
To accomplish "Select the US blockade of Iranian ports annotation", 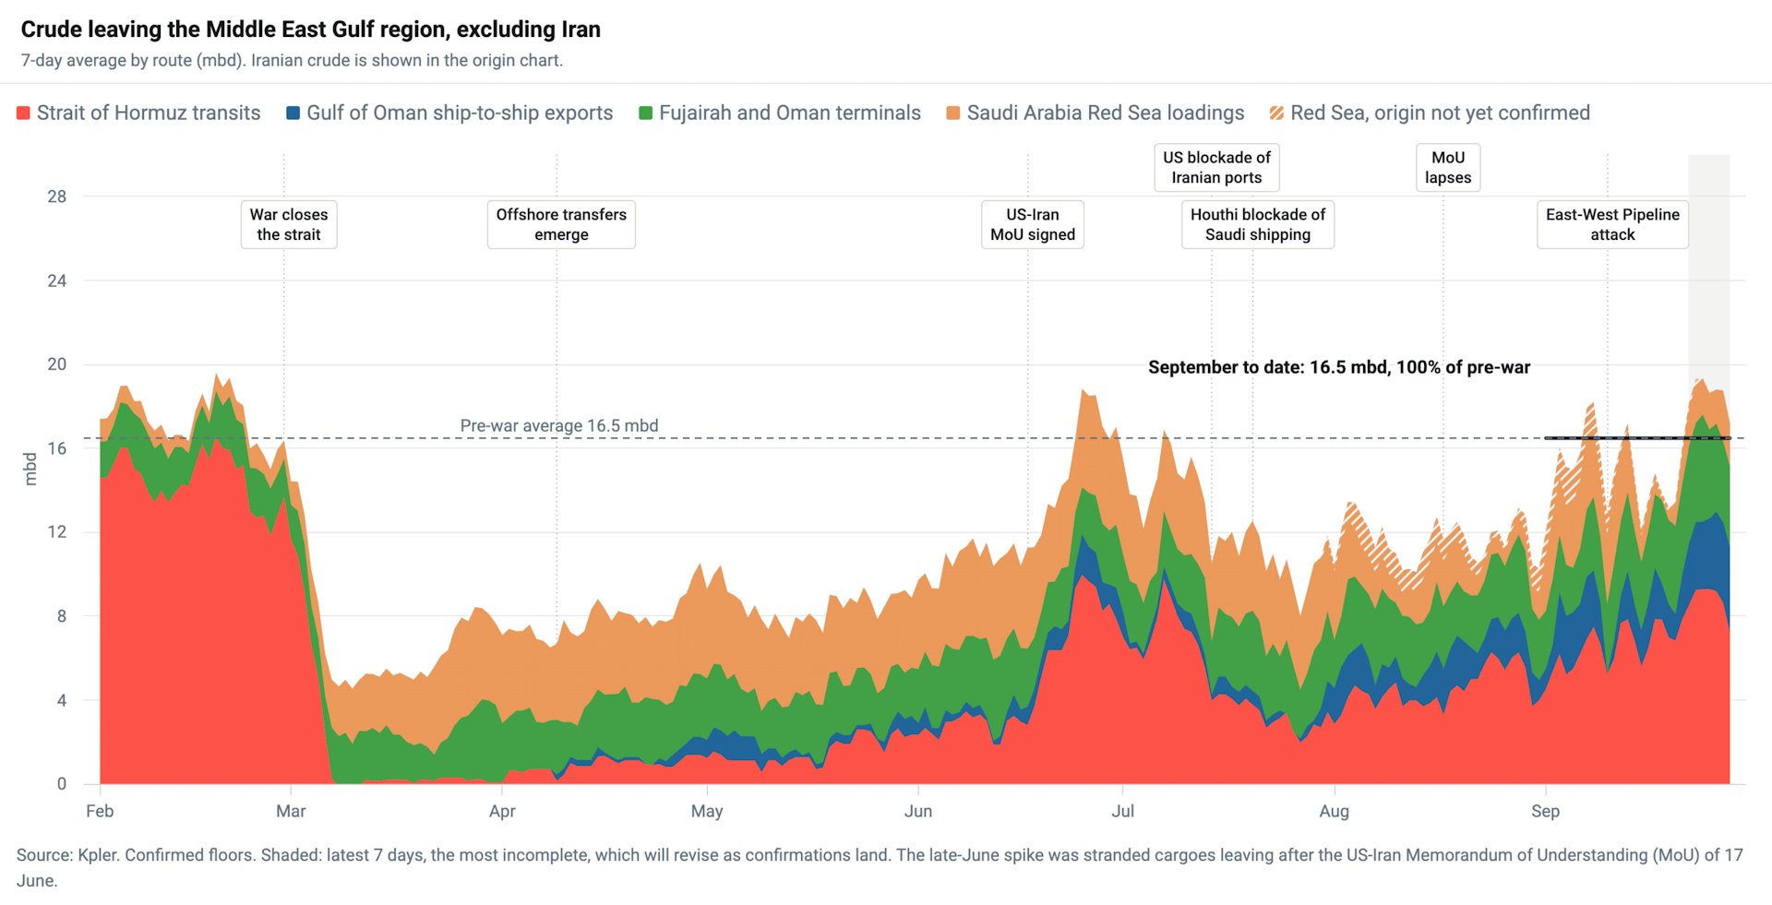I will 1216,167.
